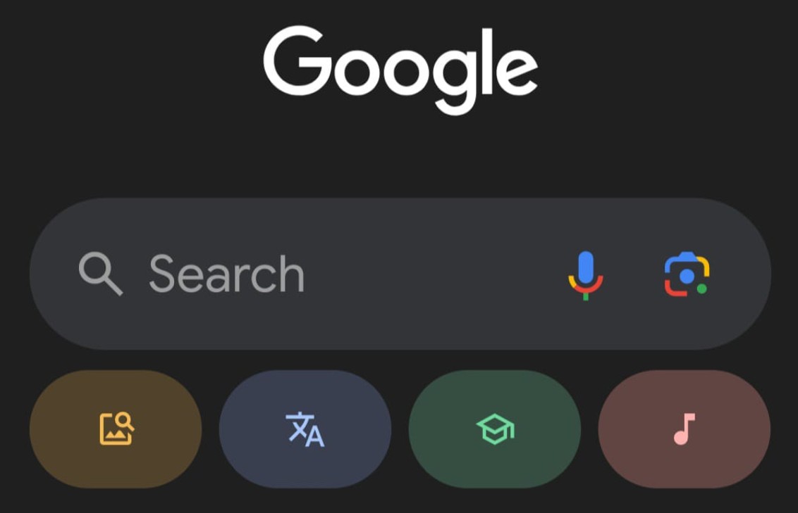This screenshot has height=513, width=798.
Task: Select the image search icon shortcut
Action: click(116, 429)
